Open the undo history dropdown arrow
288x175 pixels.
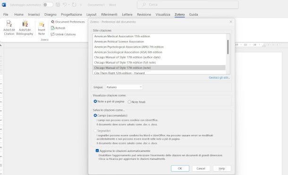[69, 5]
